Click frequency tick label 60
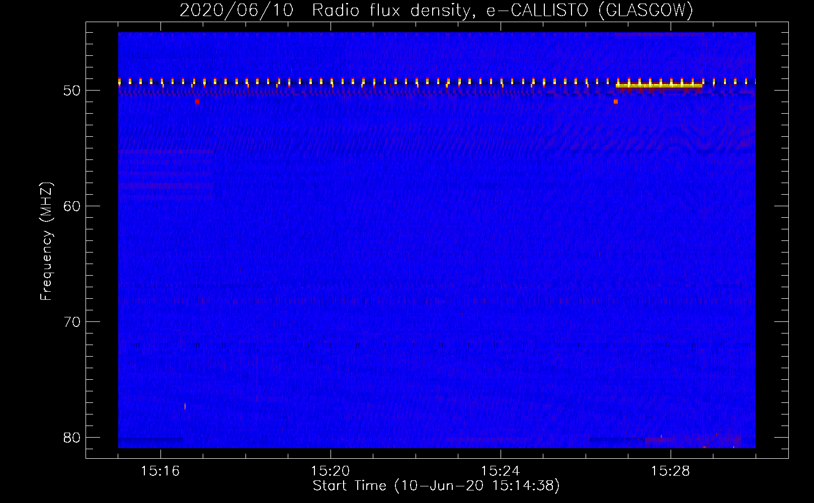This screenshot has width=814, height=503. coord(72,206)
